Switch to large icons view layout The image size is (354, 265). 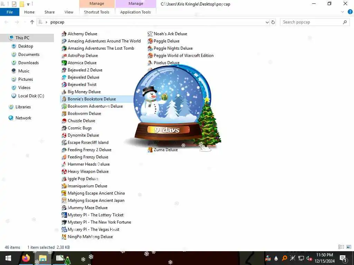[x=349, y=247]
